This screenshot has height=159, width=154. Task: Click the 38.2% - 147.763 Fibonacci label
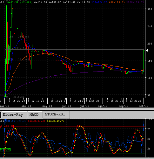17,59
